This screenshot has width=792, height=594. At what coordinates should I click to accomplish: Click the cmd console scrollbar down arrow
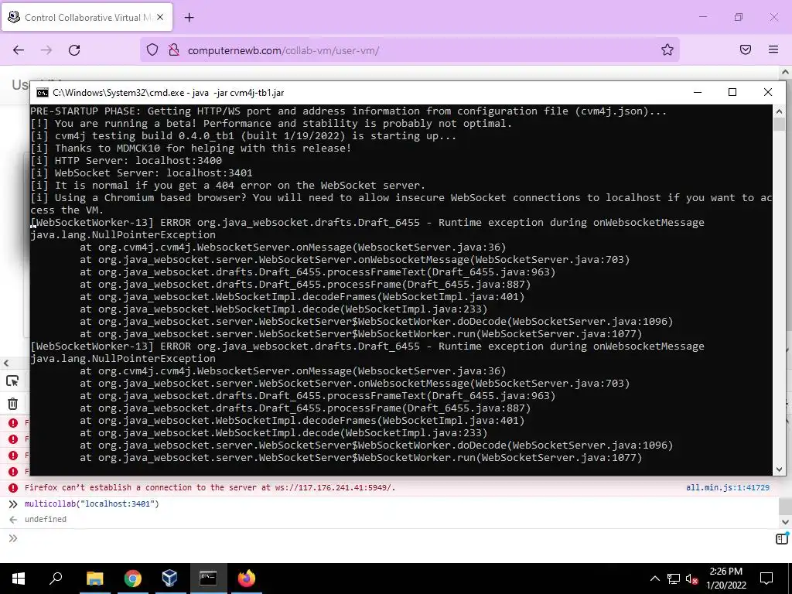point(779,469)
